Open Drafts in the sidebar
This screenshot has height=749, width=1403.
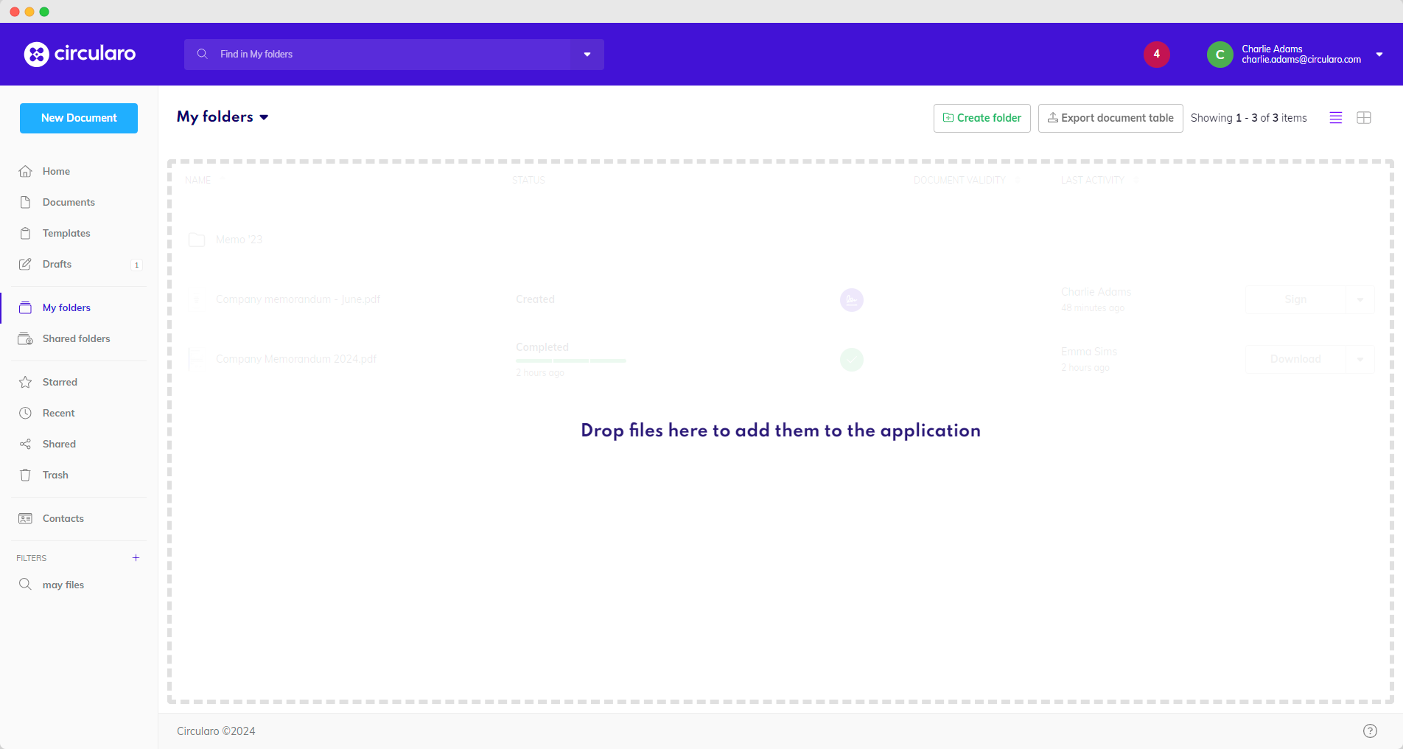57,264
